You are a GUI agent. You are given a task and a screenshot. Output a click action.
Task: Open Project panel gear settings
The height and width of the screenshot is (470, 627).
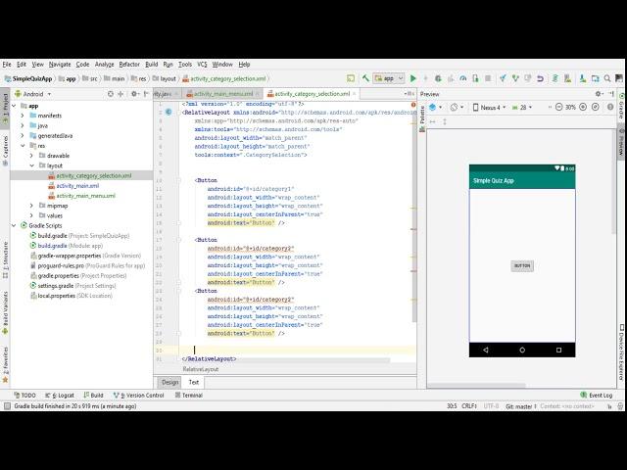coord(134,94)
